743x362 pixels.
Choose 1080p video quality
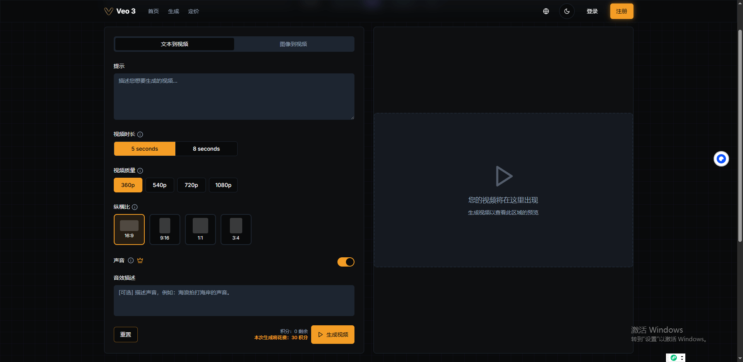click(223, 185)
